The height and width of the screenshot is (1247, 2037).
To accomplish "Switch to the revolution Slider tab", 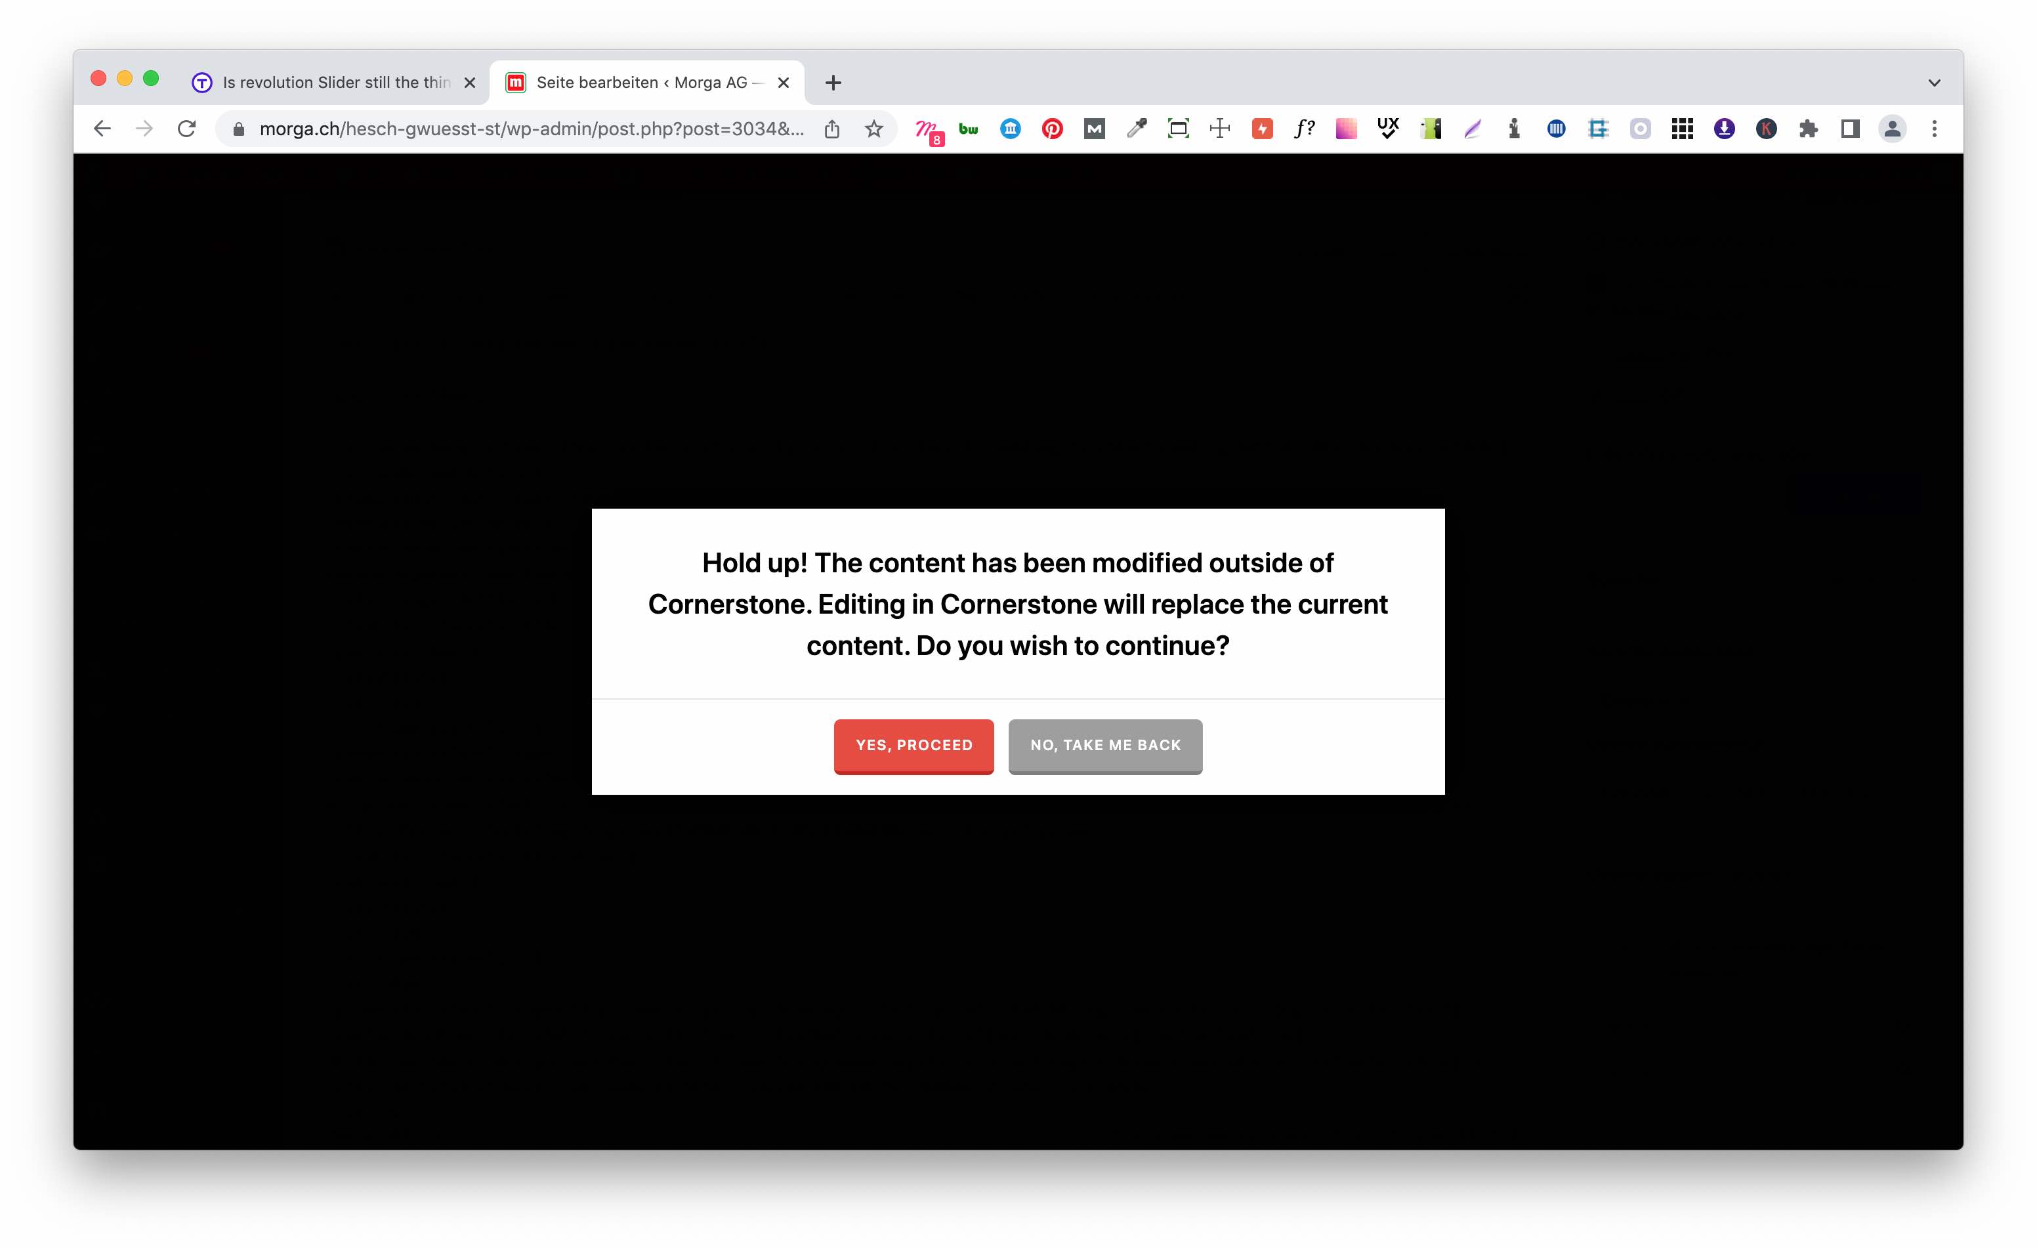I will point(335,83).
